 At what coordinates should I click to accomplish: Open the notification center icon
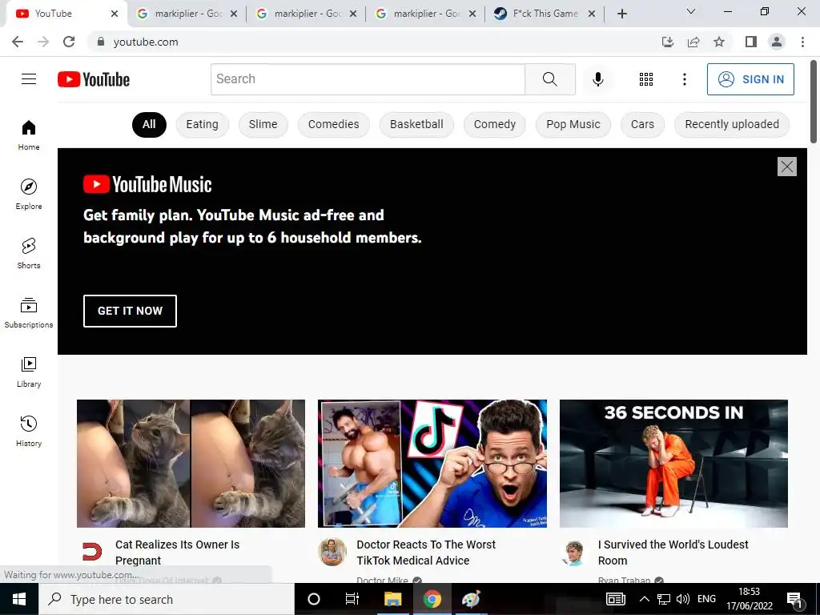795,599
